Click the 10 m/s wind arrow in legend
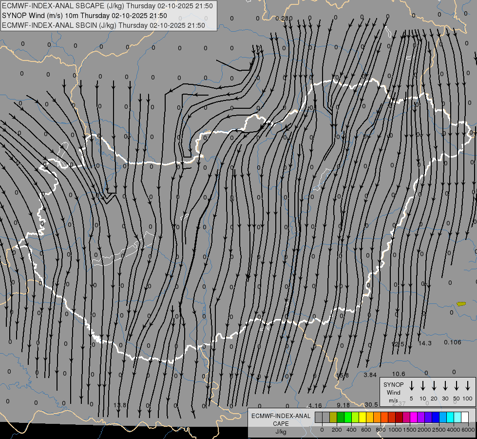Image resolution: width=477 pixels, height=439 pixels. (x=423, y=386)
